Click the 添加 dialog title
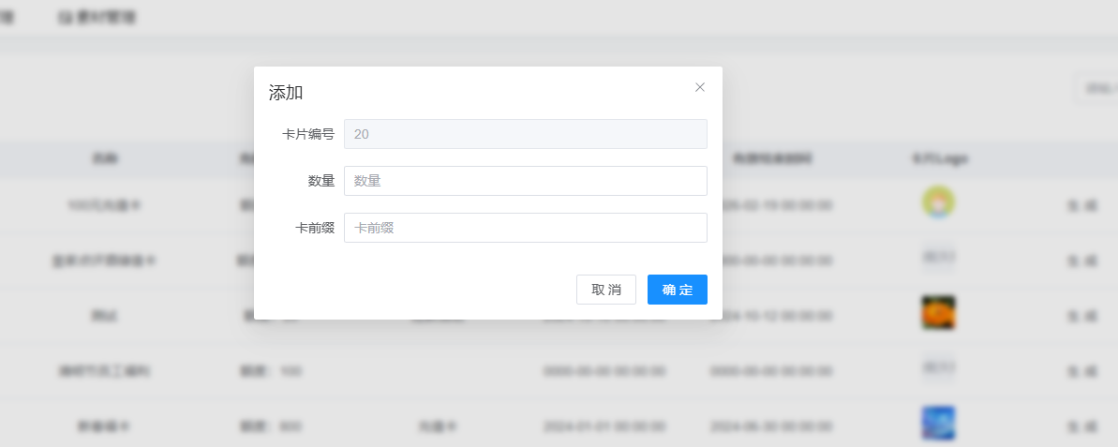 click(x=286, y=93)
